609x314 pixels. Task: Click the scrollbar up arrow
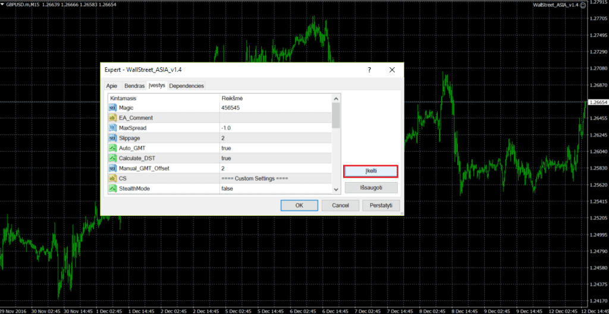pyautogui.click(x=336, y=98)
